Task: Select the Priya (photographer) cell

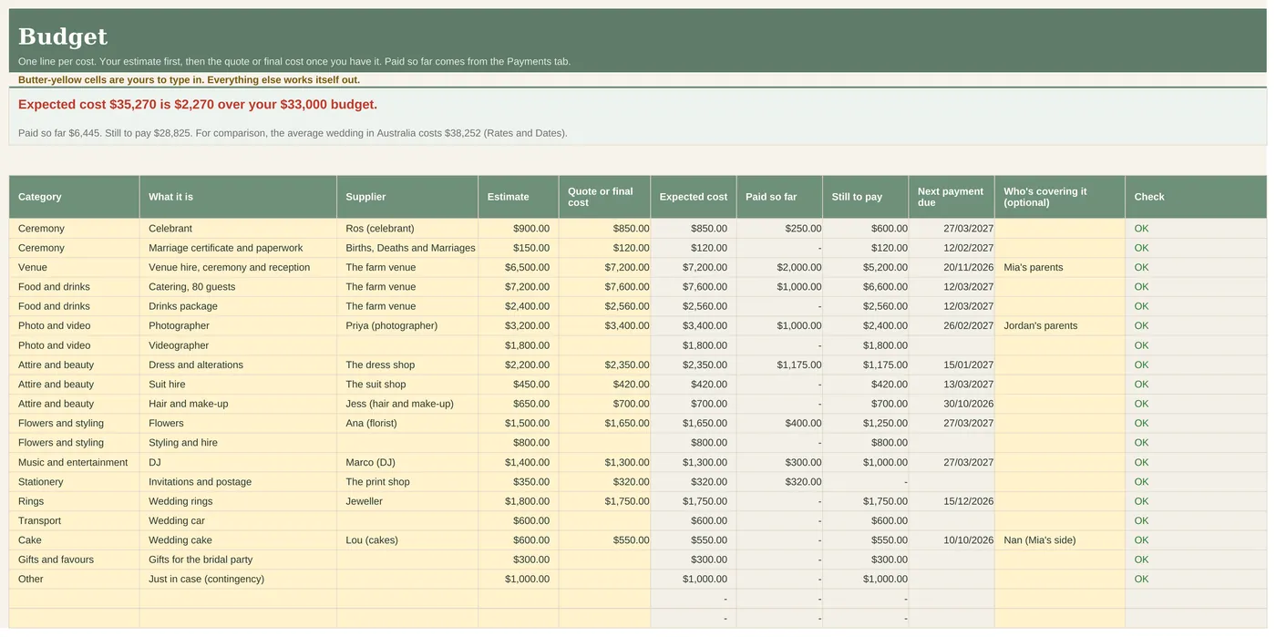Action: click(x=407, y=326)
